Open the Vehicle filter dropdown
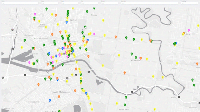The width and height of the screenshot is (200, 112). [20, 3]
